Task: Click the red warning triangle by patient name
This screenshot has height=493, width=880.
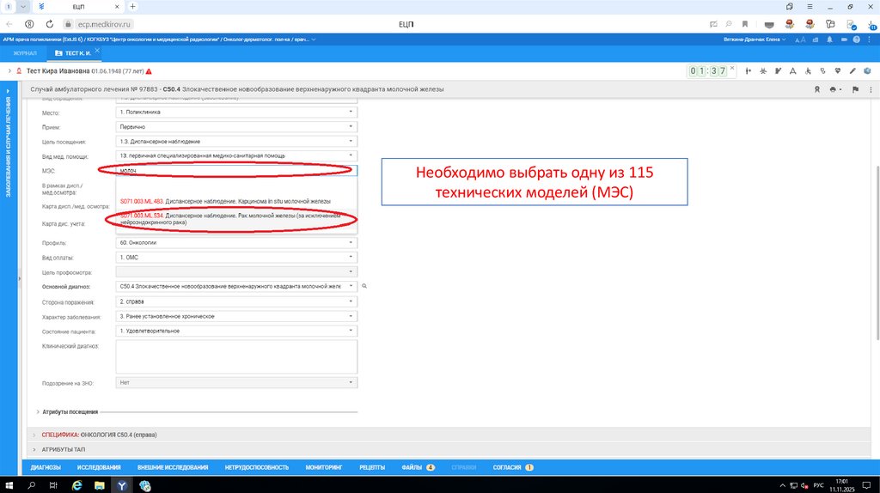Action: (x=149, y=71)
